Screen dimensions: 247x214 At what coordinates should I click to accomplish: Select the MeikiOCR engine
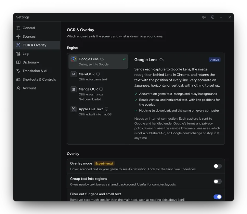[x=98, y=77]
